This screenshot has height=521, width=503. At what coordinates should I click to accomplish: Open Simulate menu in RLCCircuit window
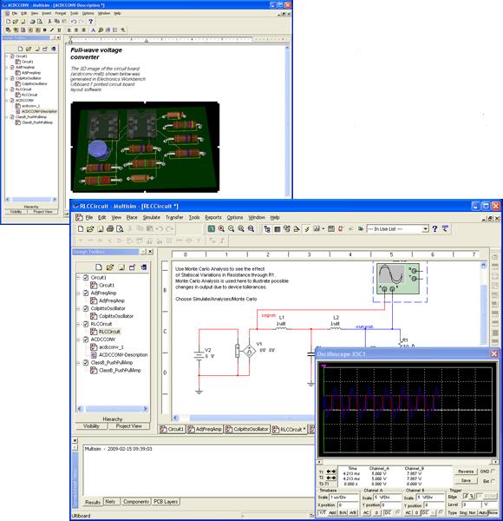(x=151, y=217)
